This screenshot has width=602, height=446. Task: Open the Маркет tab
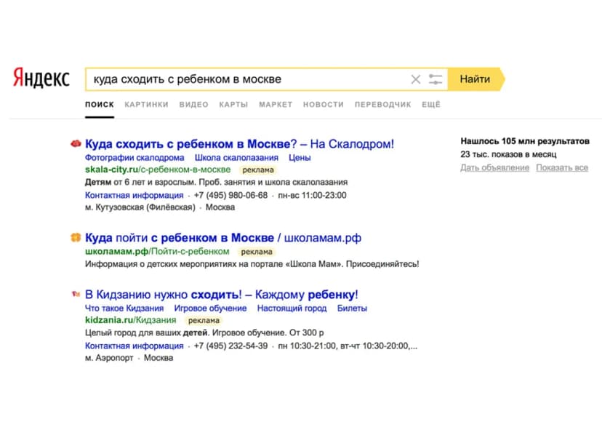(x=276, y=105)
